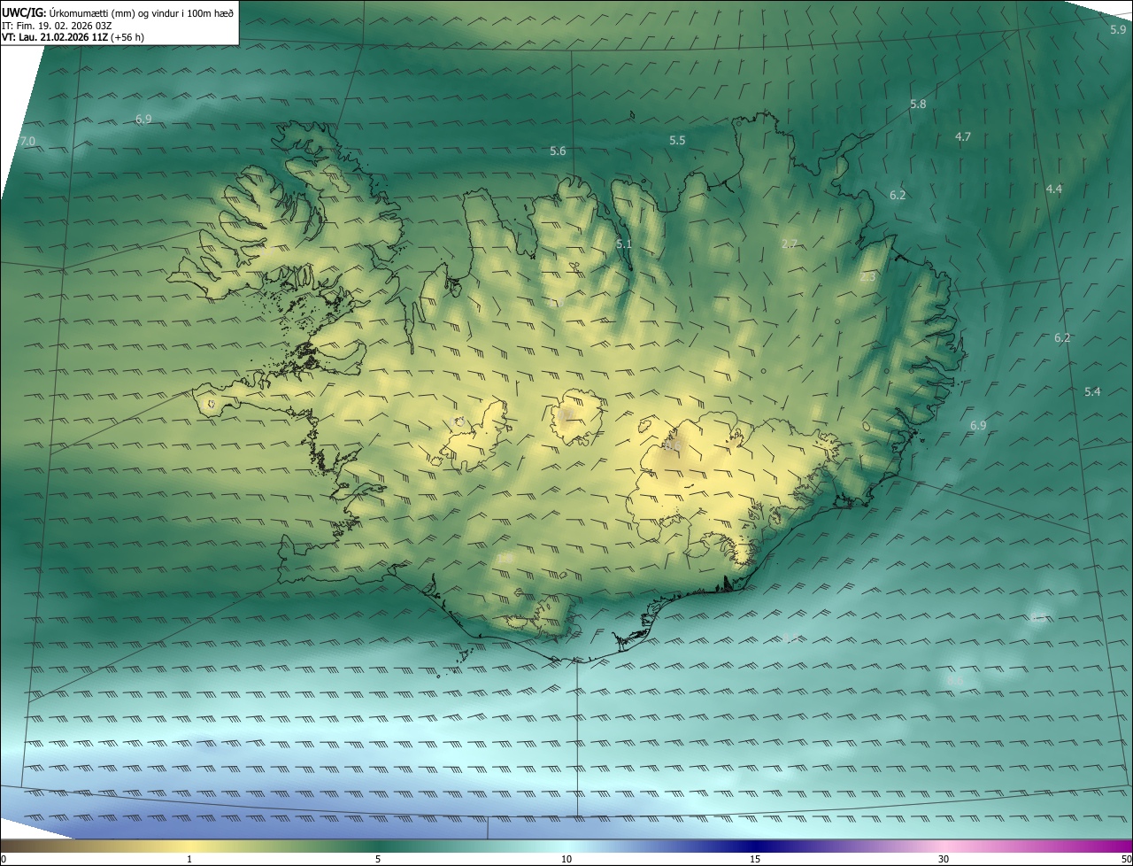Click the UWC/IG map title line
This screenshot has height=866, width=1133.
[118, 13]
